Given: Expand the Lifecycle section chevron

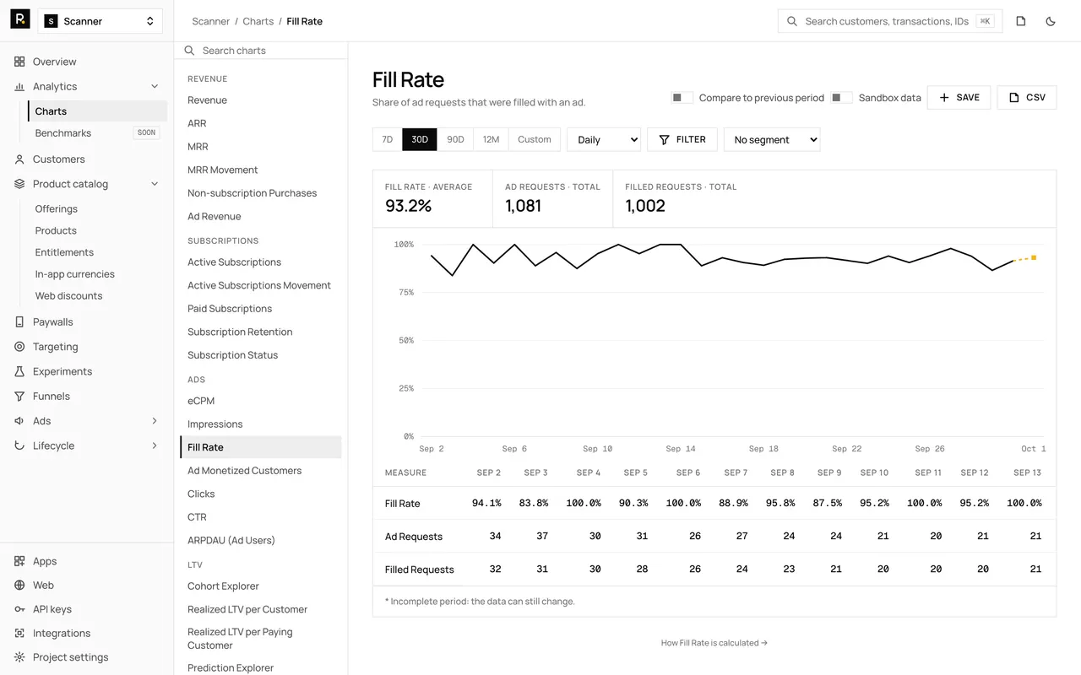Looking at the screenshot, I should [155, 445].
